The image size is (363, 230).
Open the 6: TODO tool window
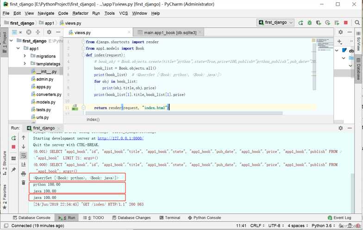pos(94,218)
